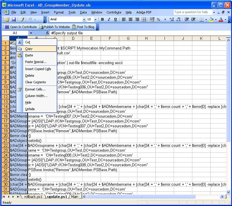The height and width of the screenshot is (206, 232).
Task: Click the Open folder icon
Action: pos(7,19)
